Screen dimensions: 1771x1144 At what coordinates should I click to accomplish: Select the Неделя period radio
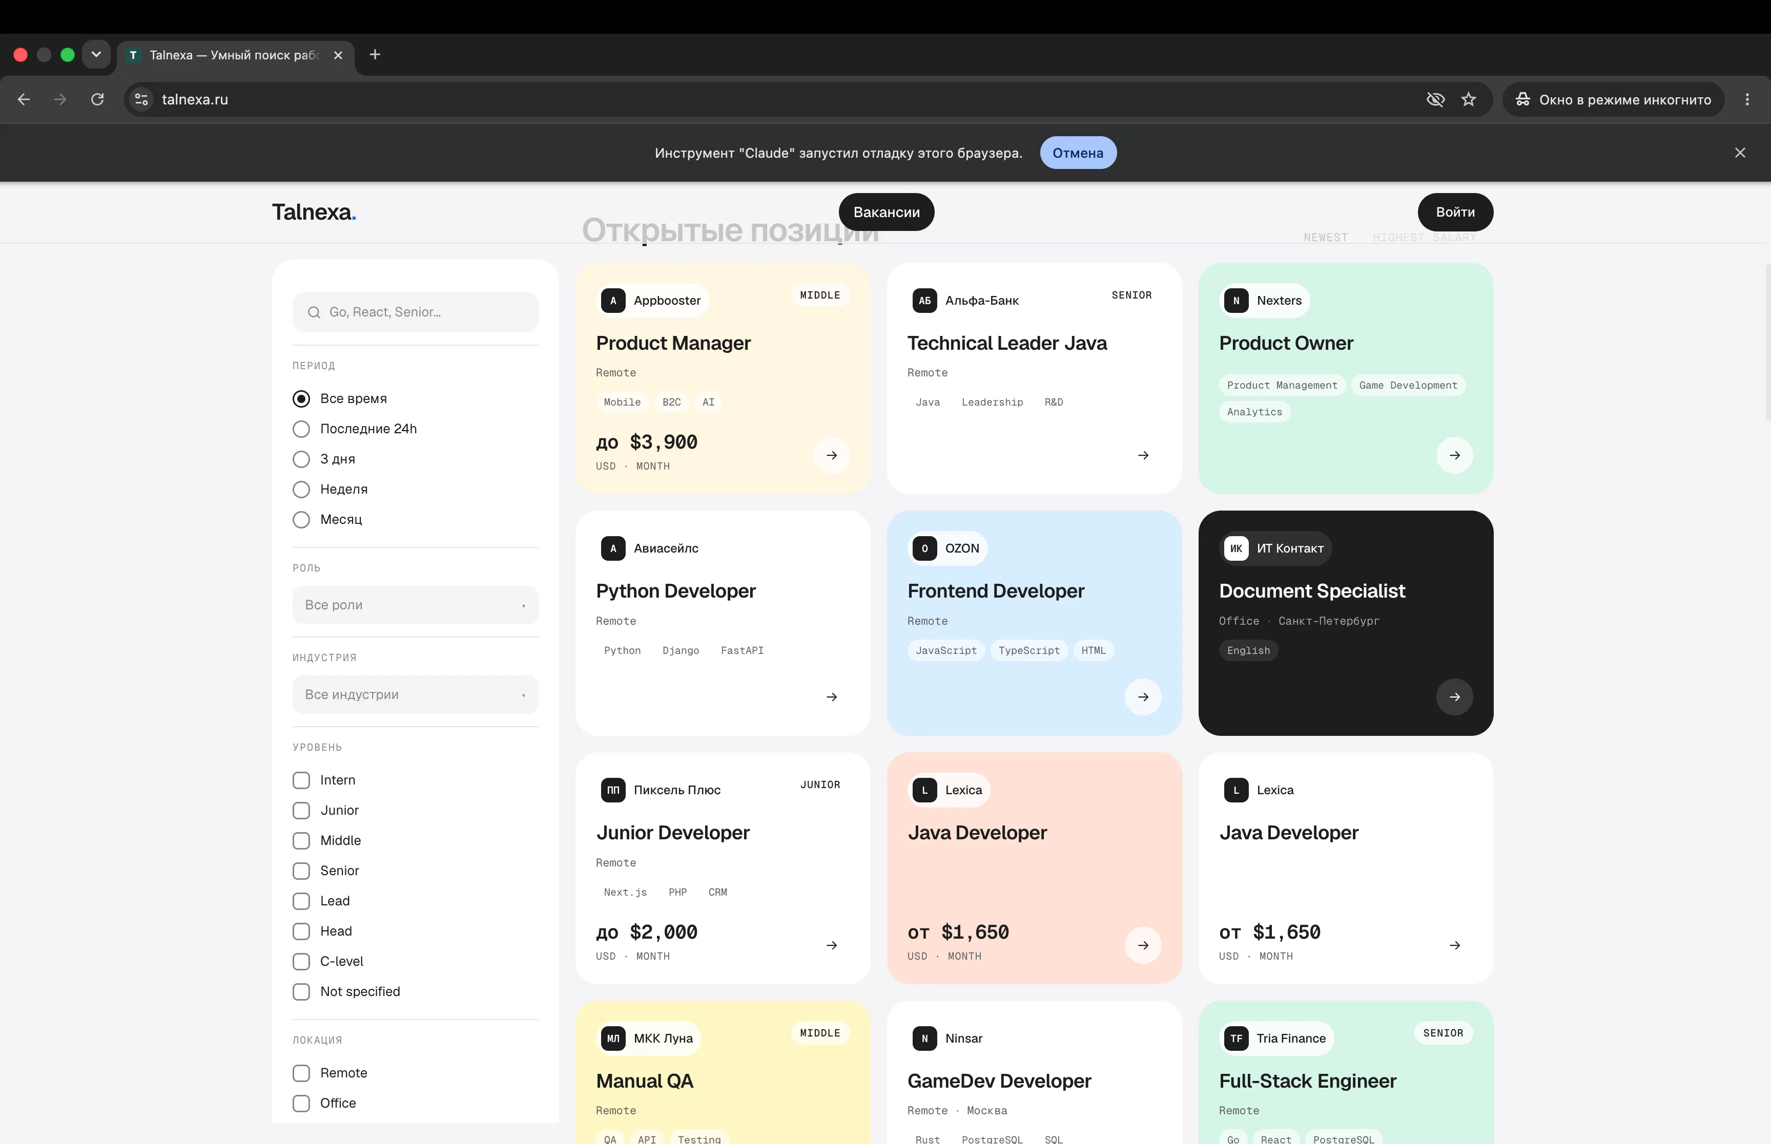pos(301,490)
